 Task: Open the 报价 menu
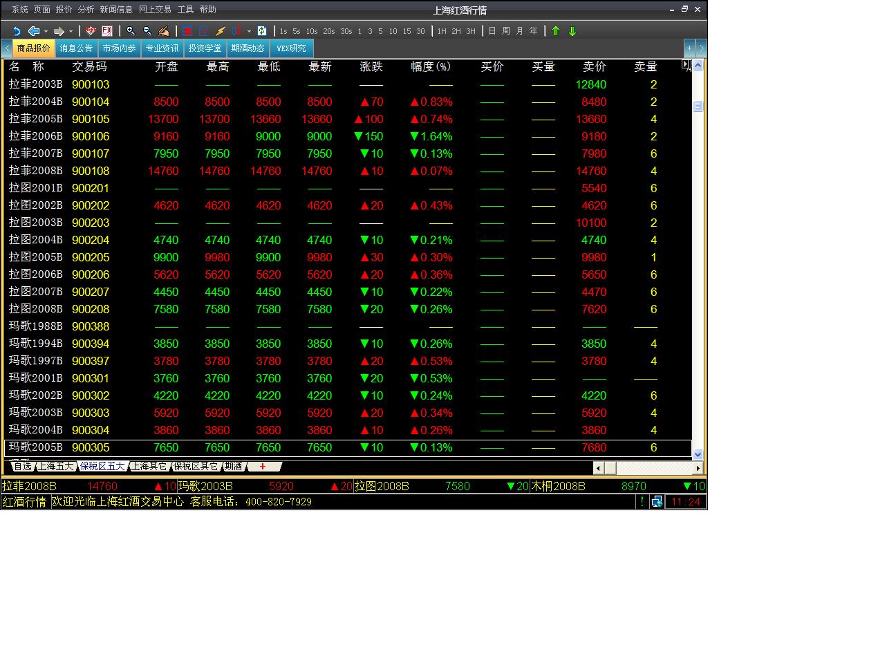point(64,10)
